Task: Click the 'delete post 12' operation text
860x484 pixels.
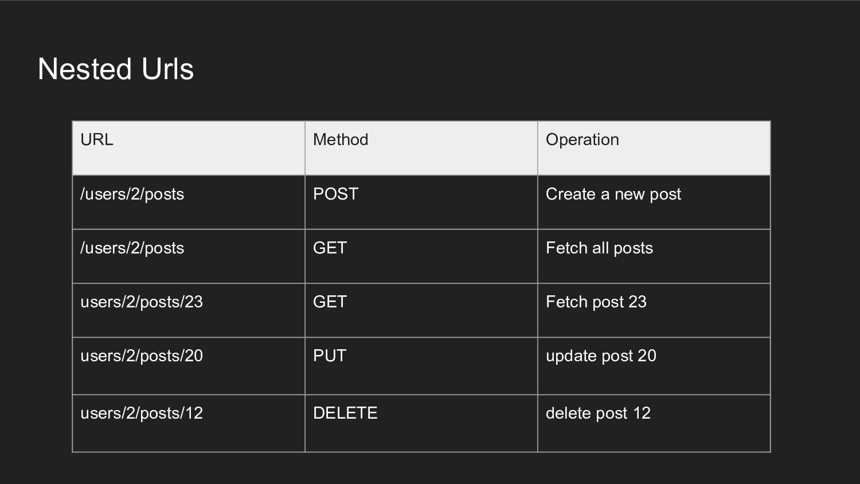Action: [x=598, y=413]
